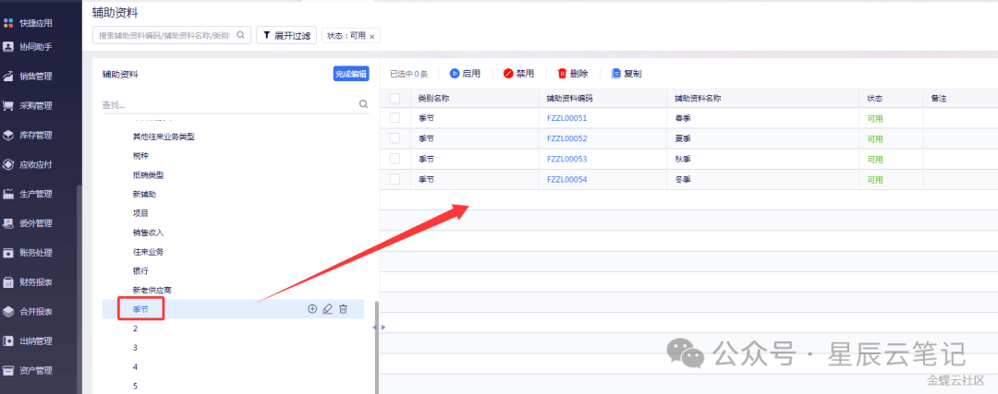This screenshot has height=394, width=998.
Task: Open 采购管理 menu in the sidebar
Action: click(35, 105)
